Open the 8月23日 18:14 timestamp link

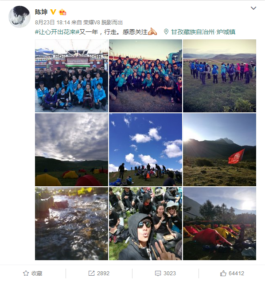52,23
